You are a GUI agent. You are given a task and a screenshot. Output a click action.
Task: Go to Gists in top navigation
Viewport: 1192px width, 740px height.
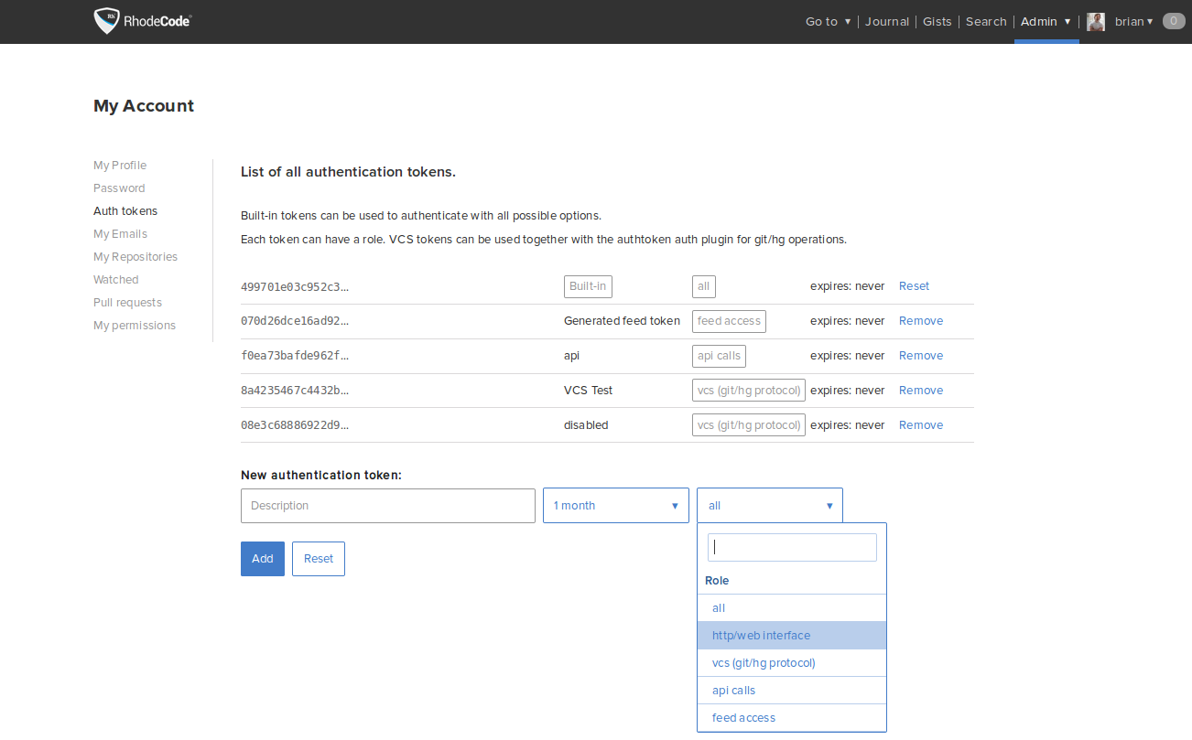point(937,22)
